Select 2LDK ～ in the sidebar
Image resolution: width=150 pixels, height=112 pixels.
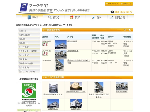29,39
